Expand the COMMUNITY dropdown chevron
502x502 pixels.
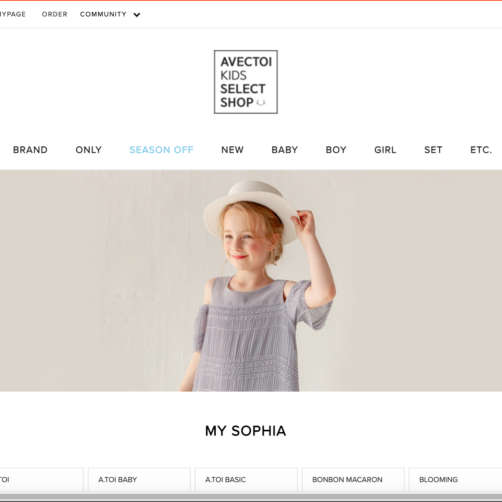pos(137,15)
